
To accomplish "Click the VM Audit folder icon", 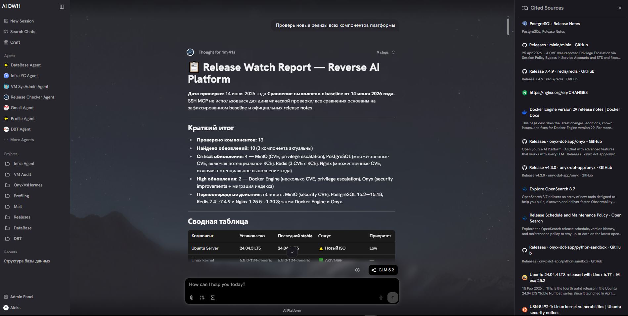I will [7, 175].
